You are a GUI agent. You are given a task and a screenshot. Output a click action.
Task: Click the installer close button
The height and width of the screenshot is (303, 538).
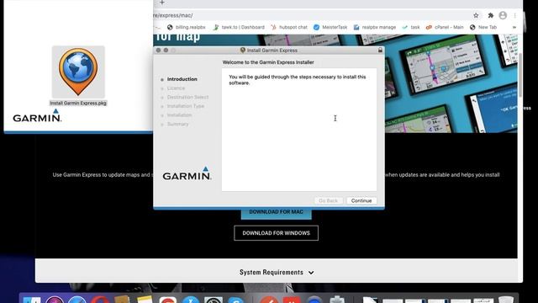point(158,50)
